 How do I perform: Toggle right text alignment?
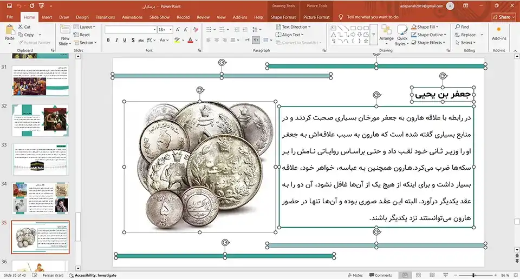tap(225, 40)
